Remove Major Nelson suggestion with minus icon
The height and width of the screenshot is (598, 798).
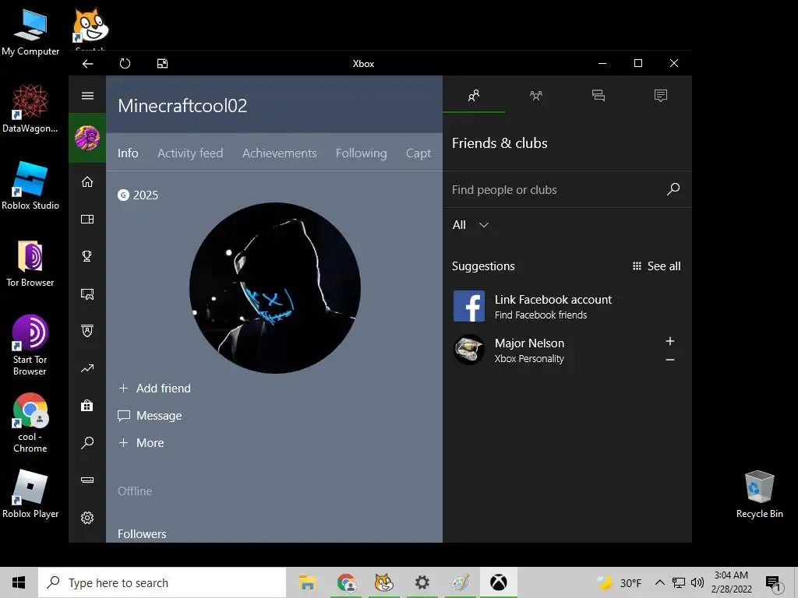[x=670, y=360]
